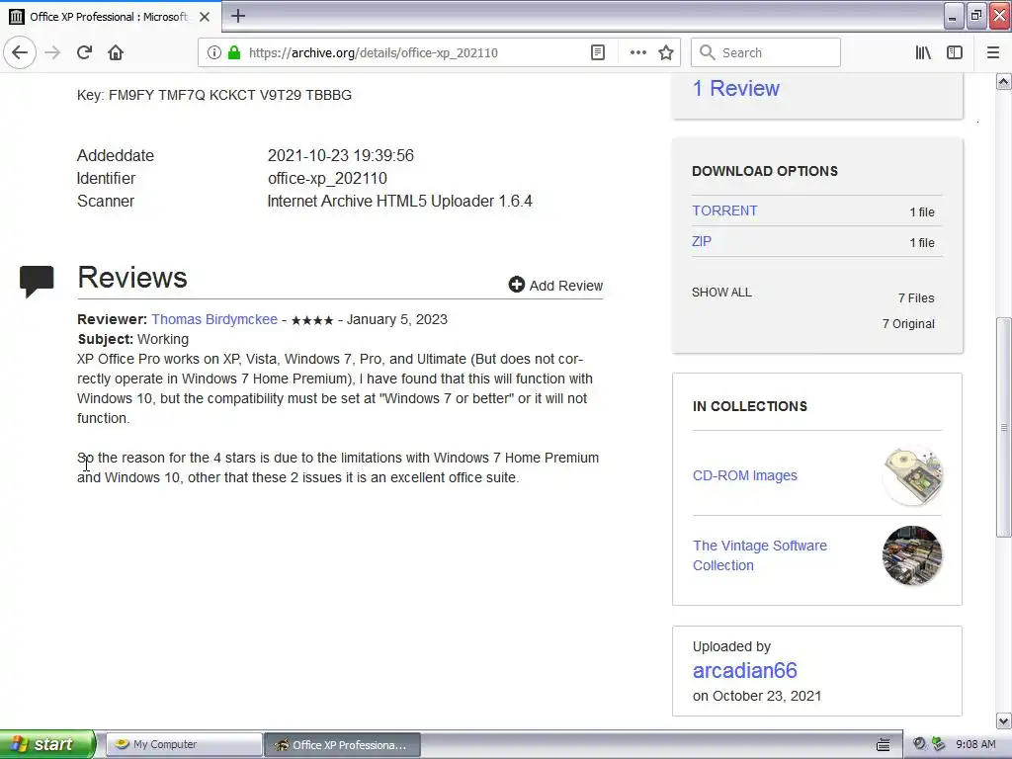Click the Add Review button

pos(555,286)
